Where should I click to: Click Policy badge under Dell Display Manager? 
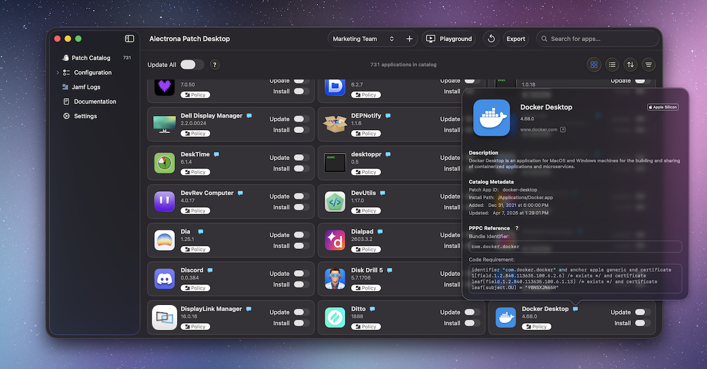pos(196,134)
